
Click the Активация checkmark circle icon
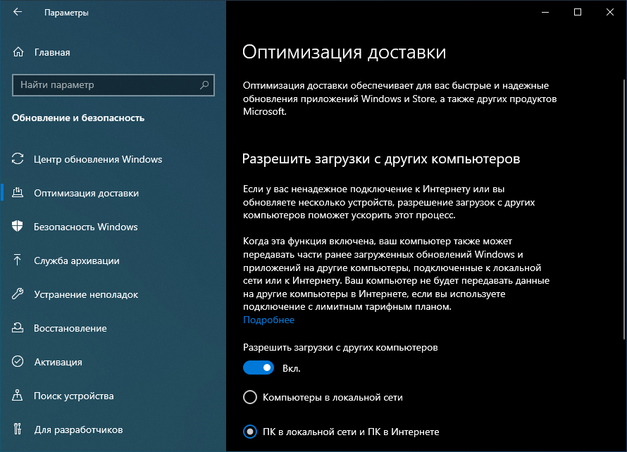point(19,362)
